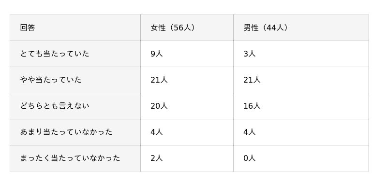Select the 女性（56人） column header
The image size is (387, 186).
click(187, 28)
